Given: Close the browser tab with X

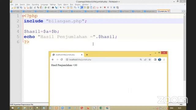Looking at the screenshot, I should 82,55.
